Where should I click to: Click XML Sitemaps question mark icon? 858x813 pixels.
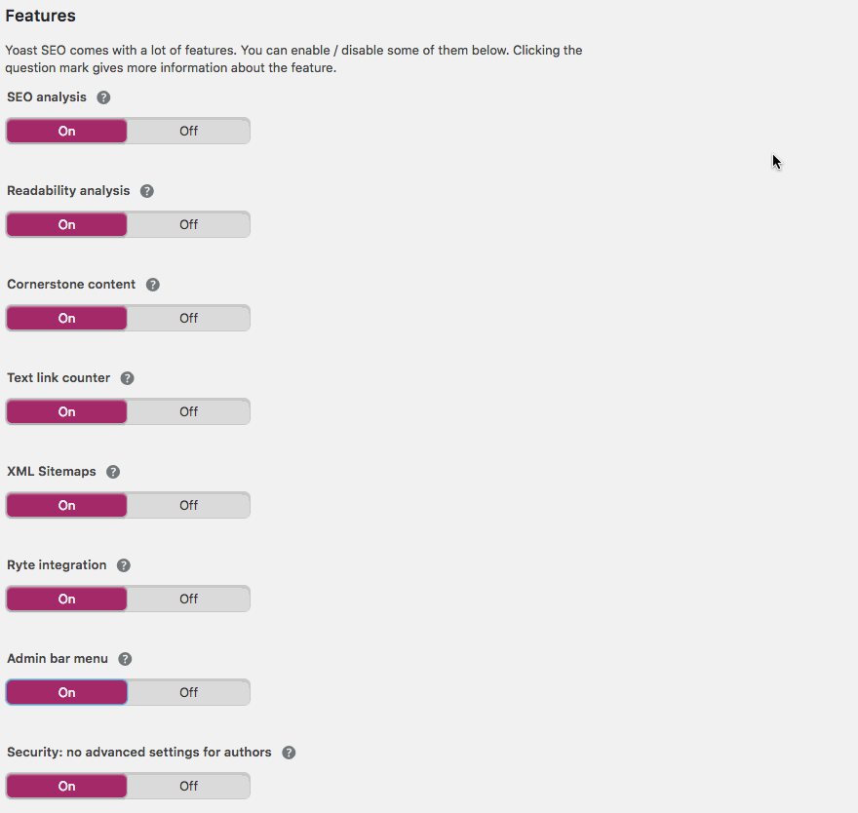click(113, 472)
